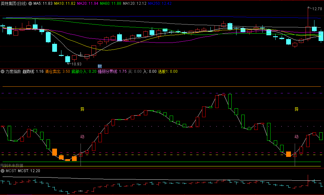Select the stock title 英特集团(日线)
This screenshot has height=195, width=324.
coord(14,3)
